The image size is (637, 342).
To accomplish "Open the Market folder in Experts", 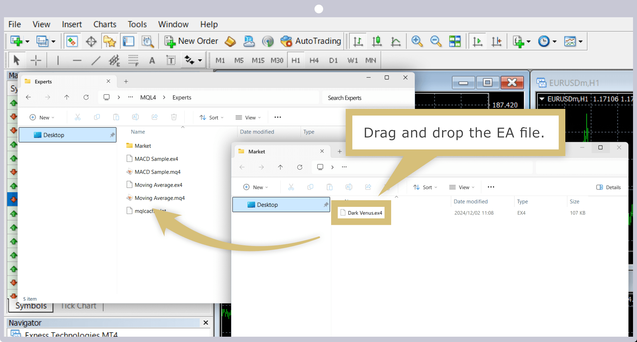I will pyautogui.click(x=139, y=146).
